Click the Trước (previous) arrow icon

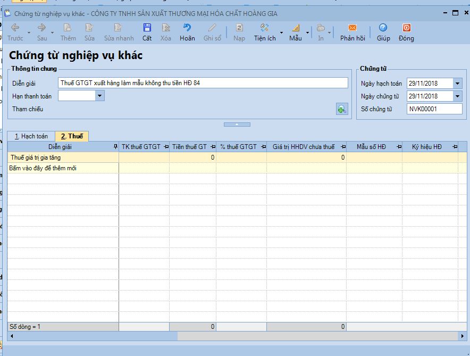coord(15,28)
